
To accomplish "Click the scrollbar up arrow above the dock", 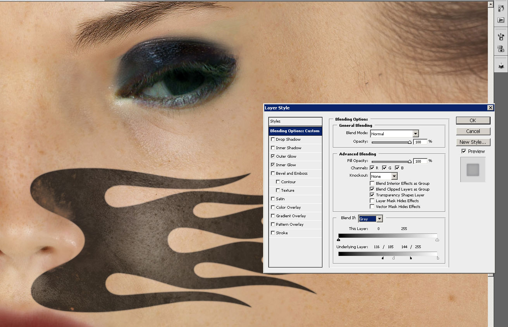I will tap(490, 5).
